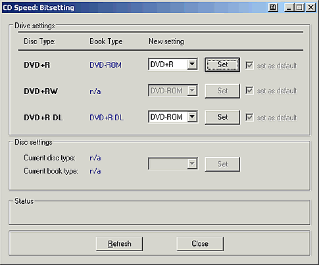
Task: Toggle set as default checkbox for DVD+R
Action: [x=249, y=65]
